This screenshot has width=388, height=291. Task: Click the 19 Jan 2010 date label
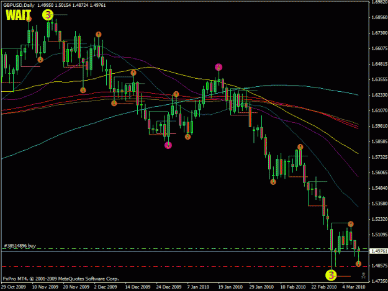click(230, 287)
